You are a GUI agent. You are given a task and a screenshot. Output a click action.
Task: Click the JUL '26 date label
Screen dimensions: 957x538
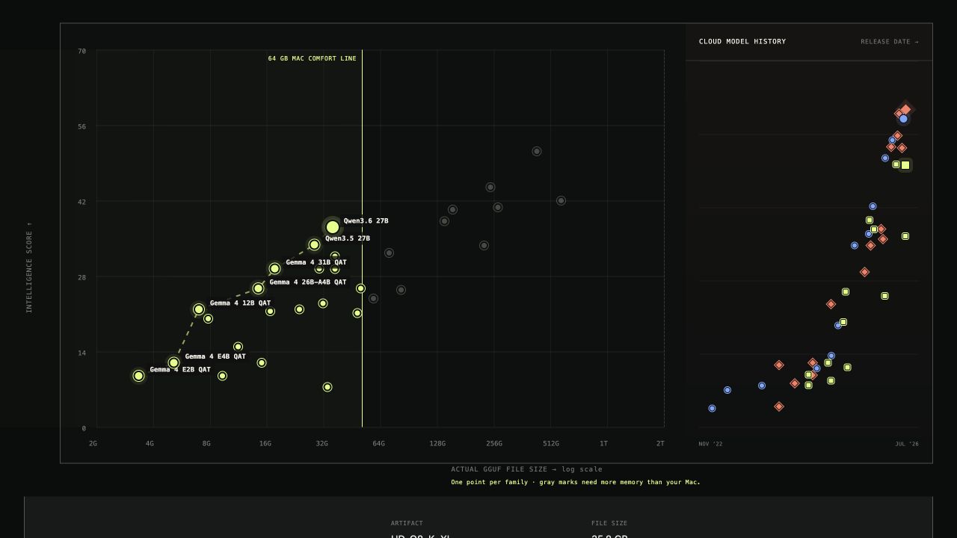coord(907,444)
